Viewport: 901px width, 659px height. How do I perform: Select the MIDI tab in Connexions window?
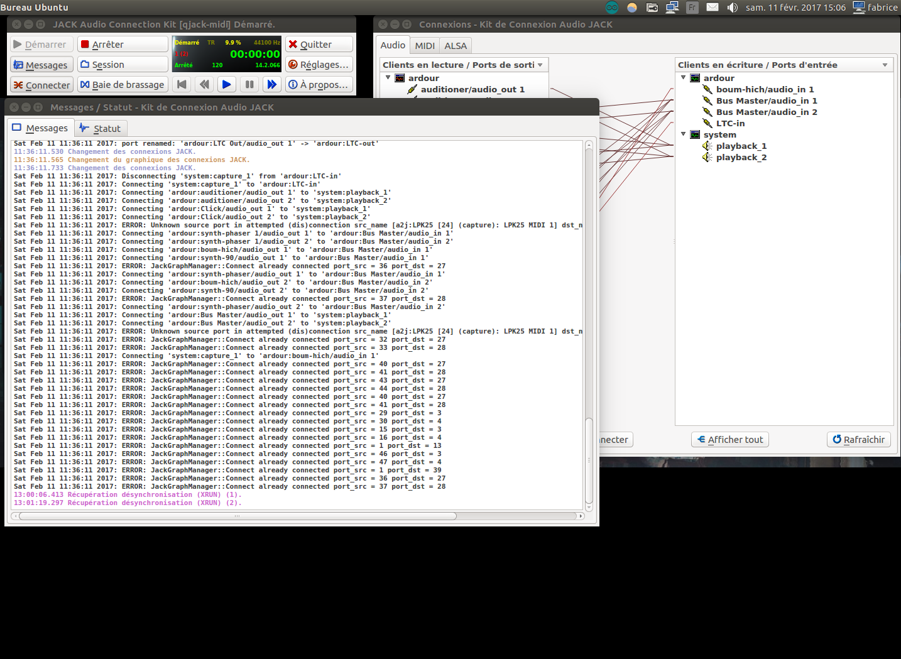pyautogui.click(x=425, y=46)
